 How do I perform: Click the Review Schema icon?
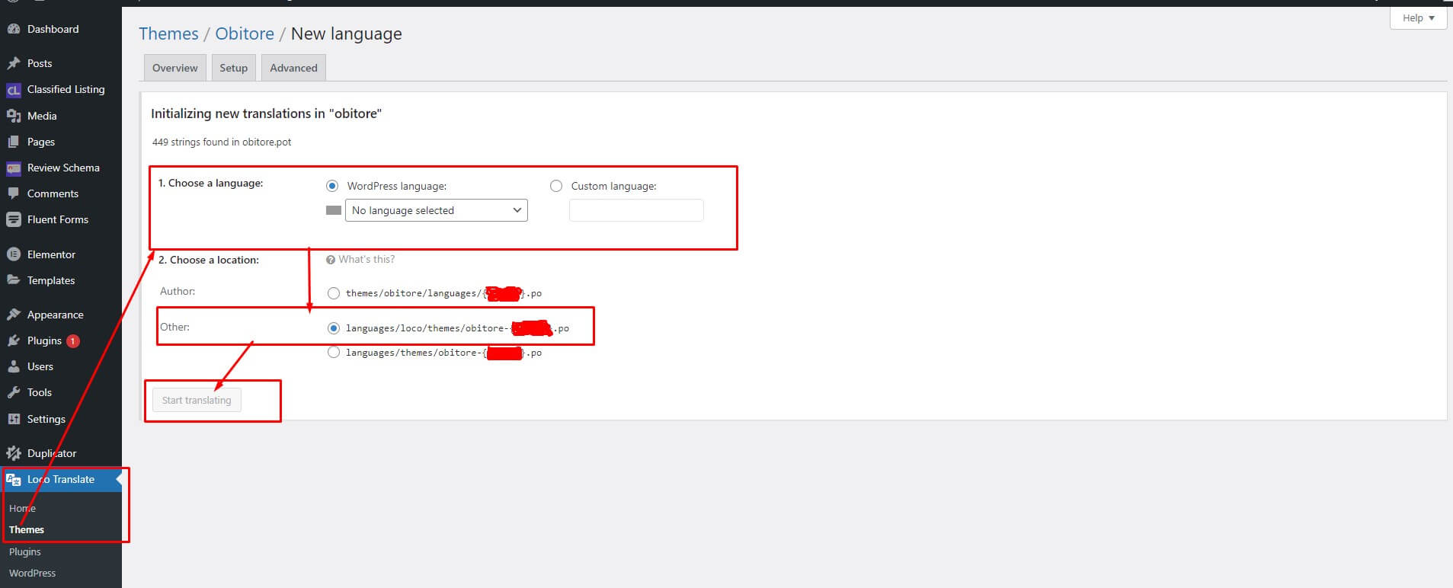pos(14,168)
